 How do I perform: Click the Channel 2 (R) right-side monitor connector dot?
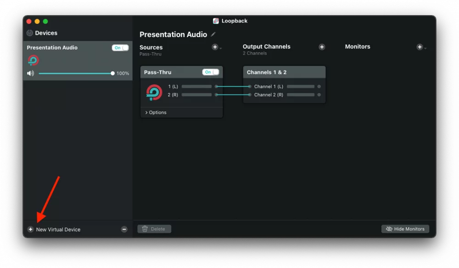pos(319,95)
